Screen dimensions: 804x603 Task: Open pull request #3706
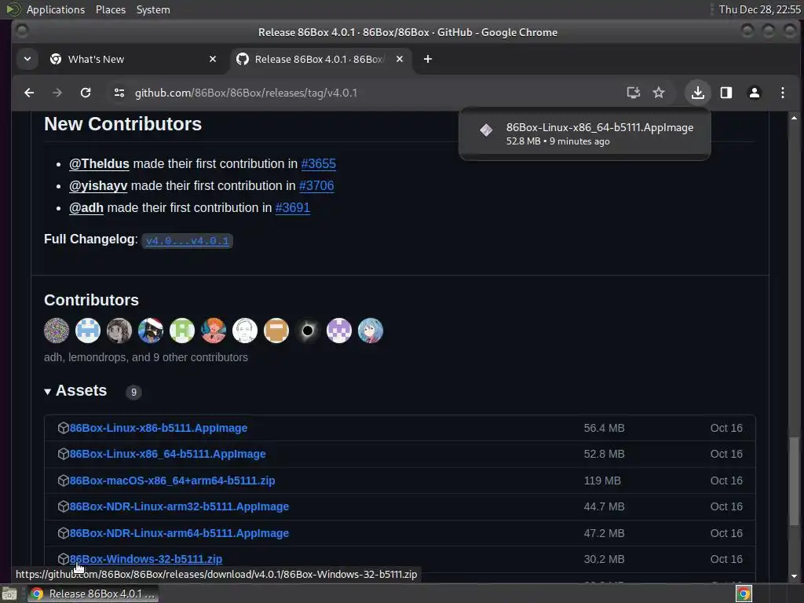coord(316,186)
